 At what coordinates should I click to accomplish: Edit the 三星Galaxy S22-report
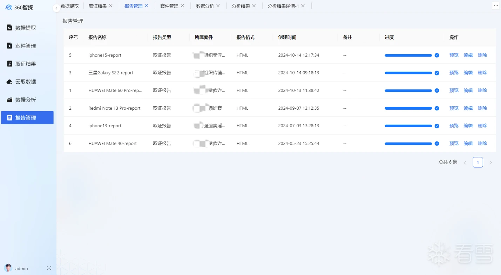click(x=468, y=73)
